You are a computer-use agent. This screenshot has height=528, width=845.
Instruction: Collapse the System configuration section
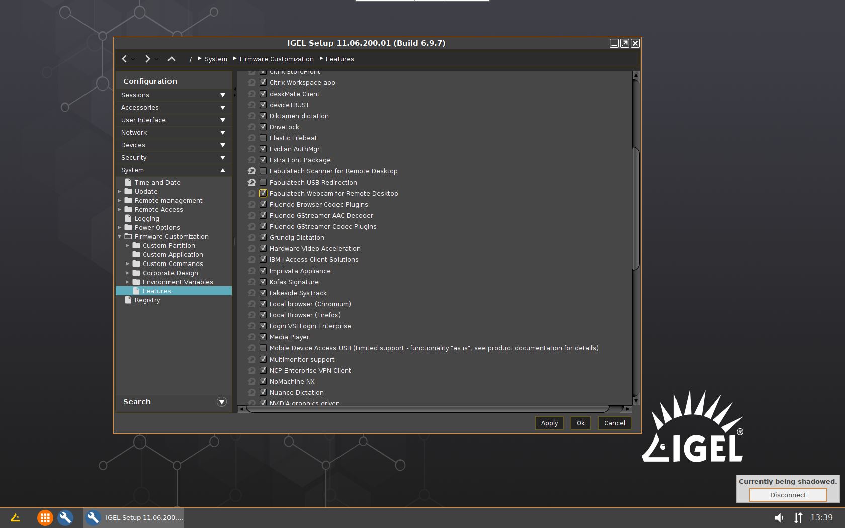(x=174, y=170)
